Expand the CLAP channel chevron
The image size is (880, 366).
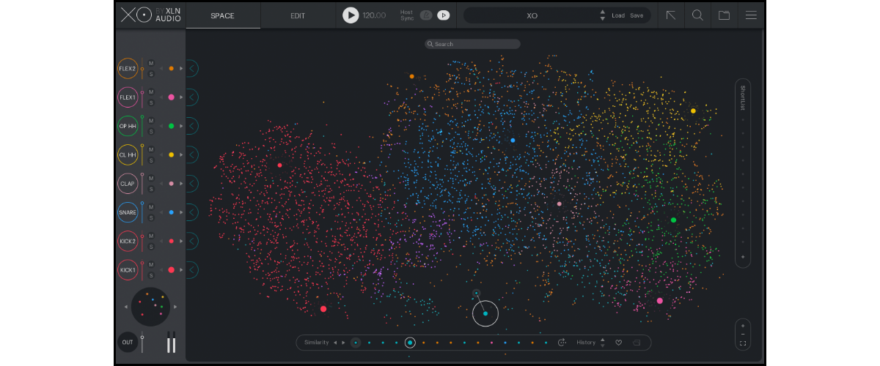pyautogui.click(x=192, y=184)
